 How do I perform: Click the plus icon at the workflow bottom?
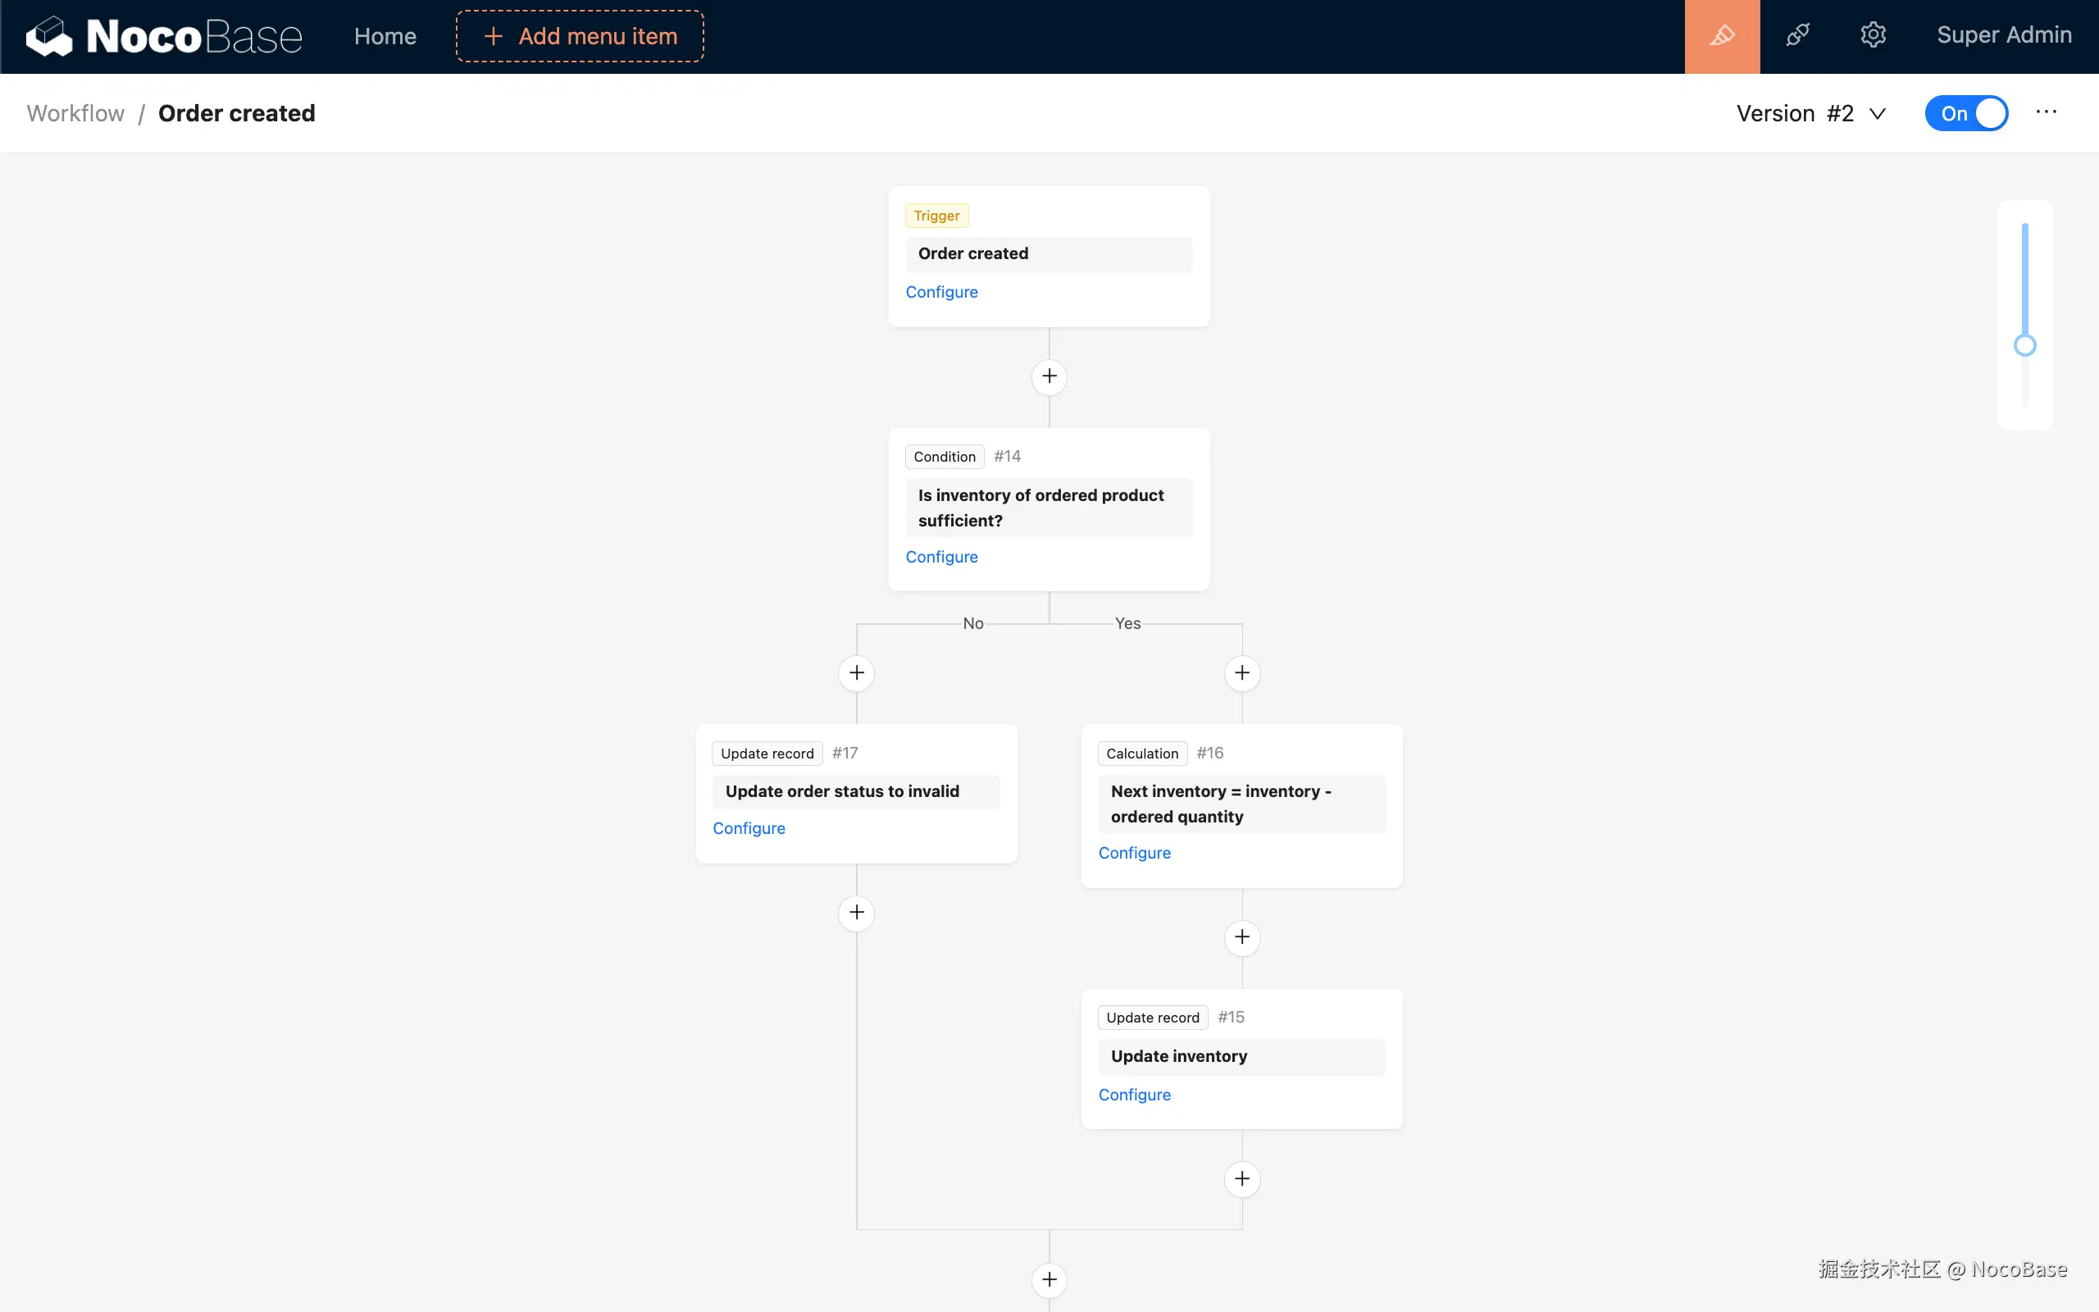1049,1279
